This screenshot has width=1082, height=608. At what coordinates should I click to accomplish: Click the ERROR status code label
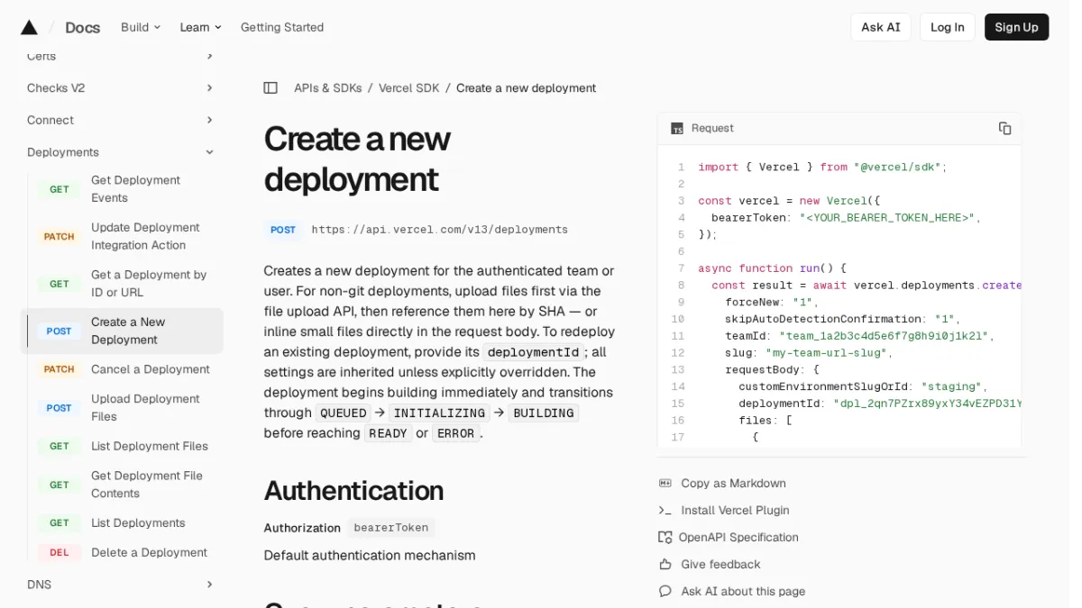[x=455, y=433]
